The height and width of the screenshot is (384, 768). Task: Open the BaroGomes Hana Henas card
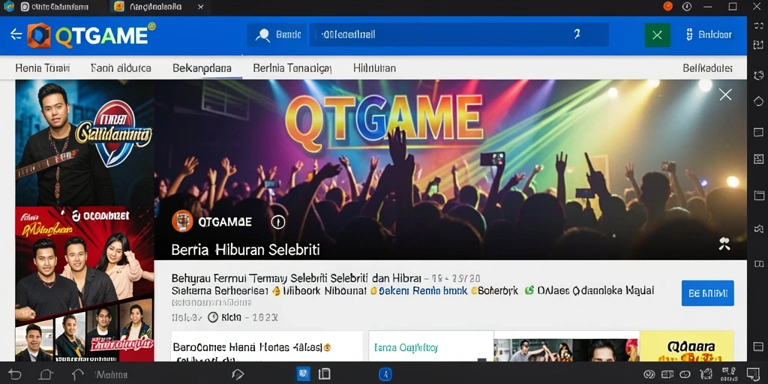pyautogui.click(x=267, y=346)
